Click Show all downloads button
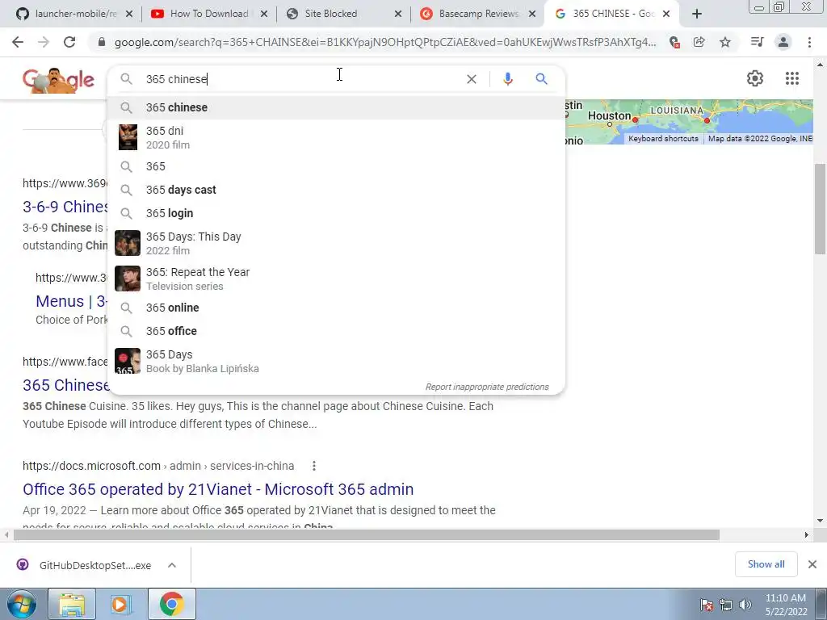The image size is (827, 620). pos(766,564)
